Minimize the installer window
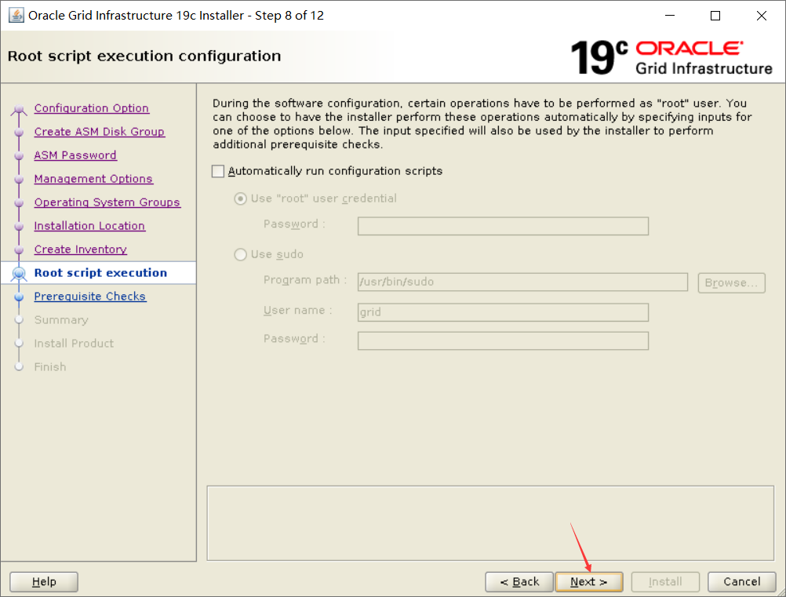The width and height of the screenshot is (786, 597). point(670,16)
